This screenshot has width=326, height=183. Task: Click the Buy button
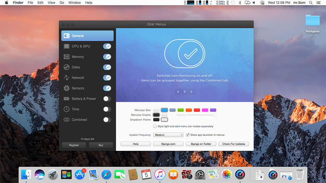click(x=101, y=145)
